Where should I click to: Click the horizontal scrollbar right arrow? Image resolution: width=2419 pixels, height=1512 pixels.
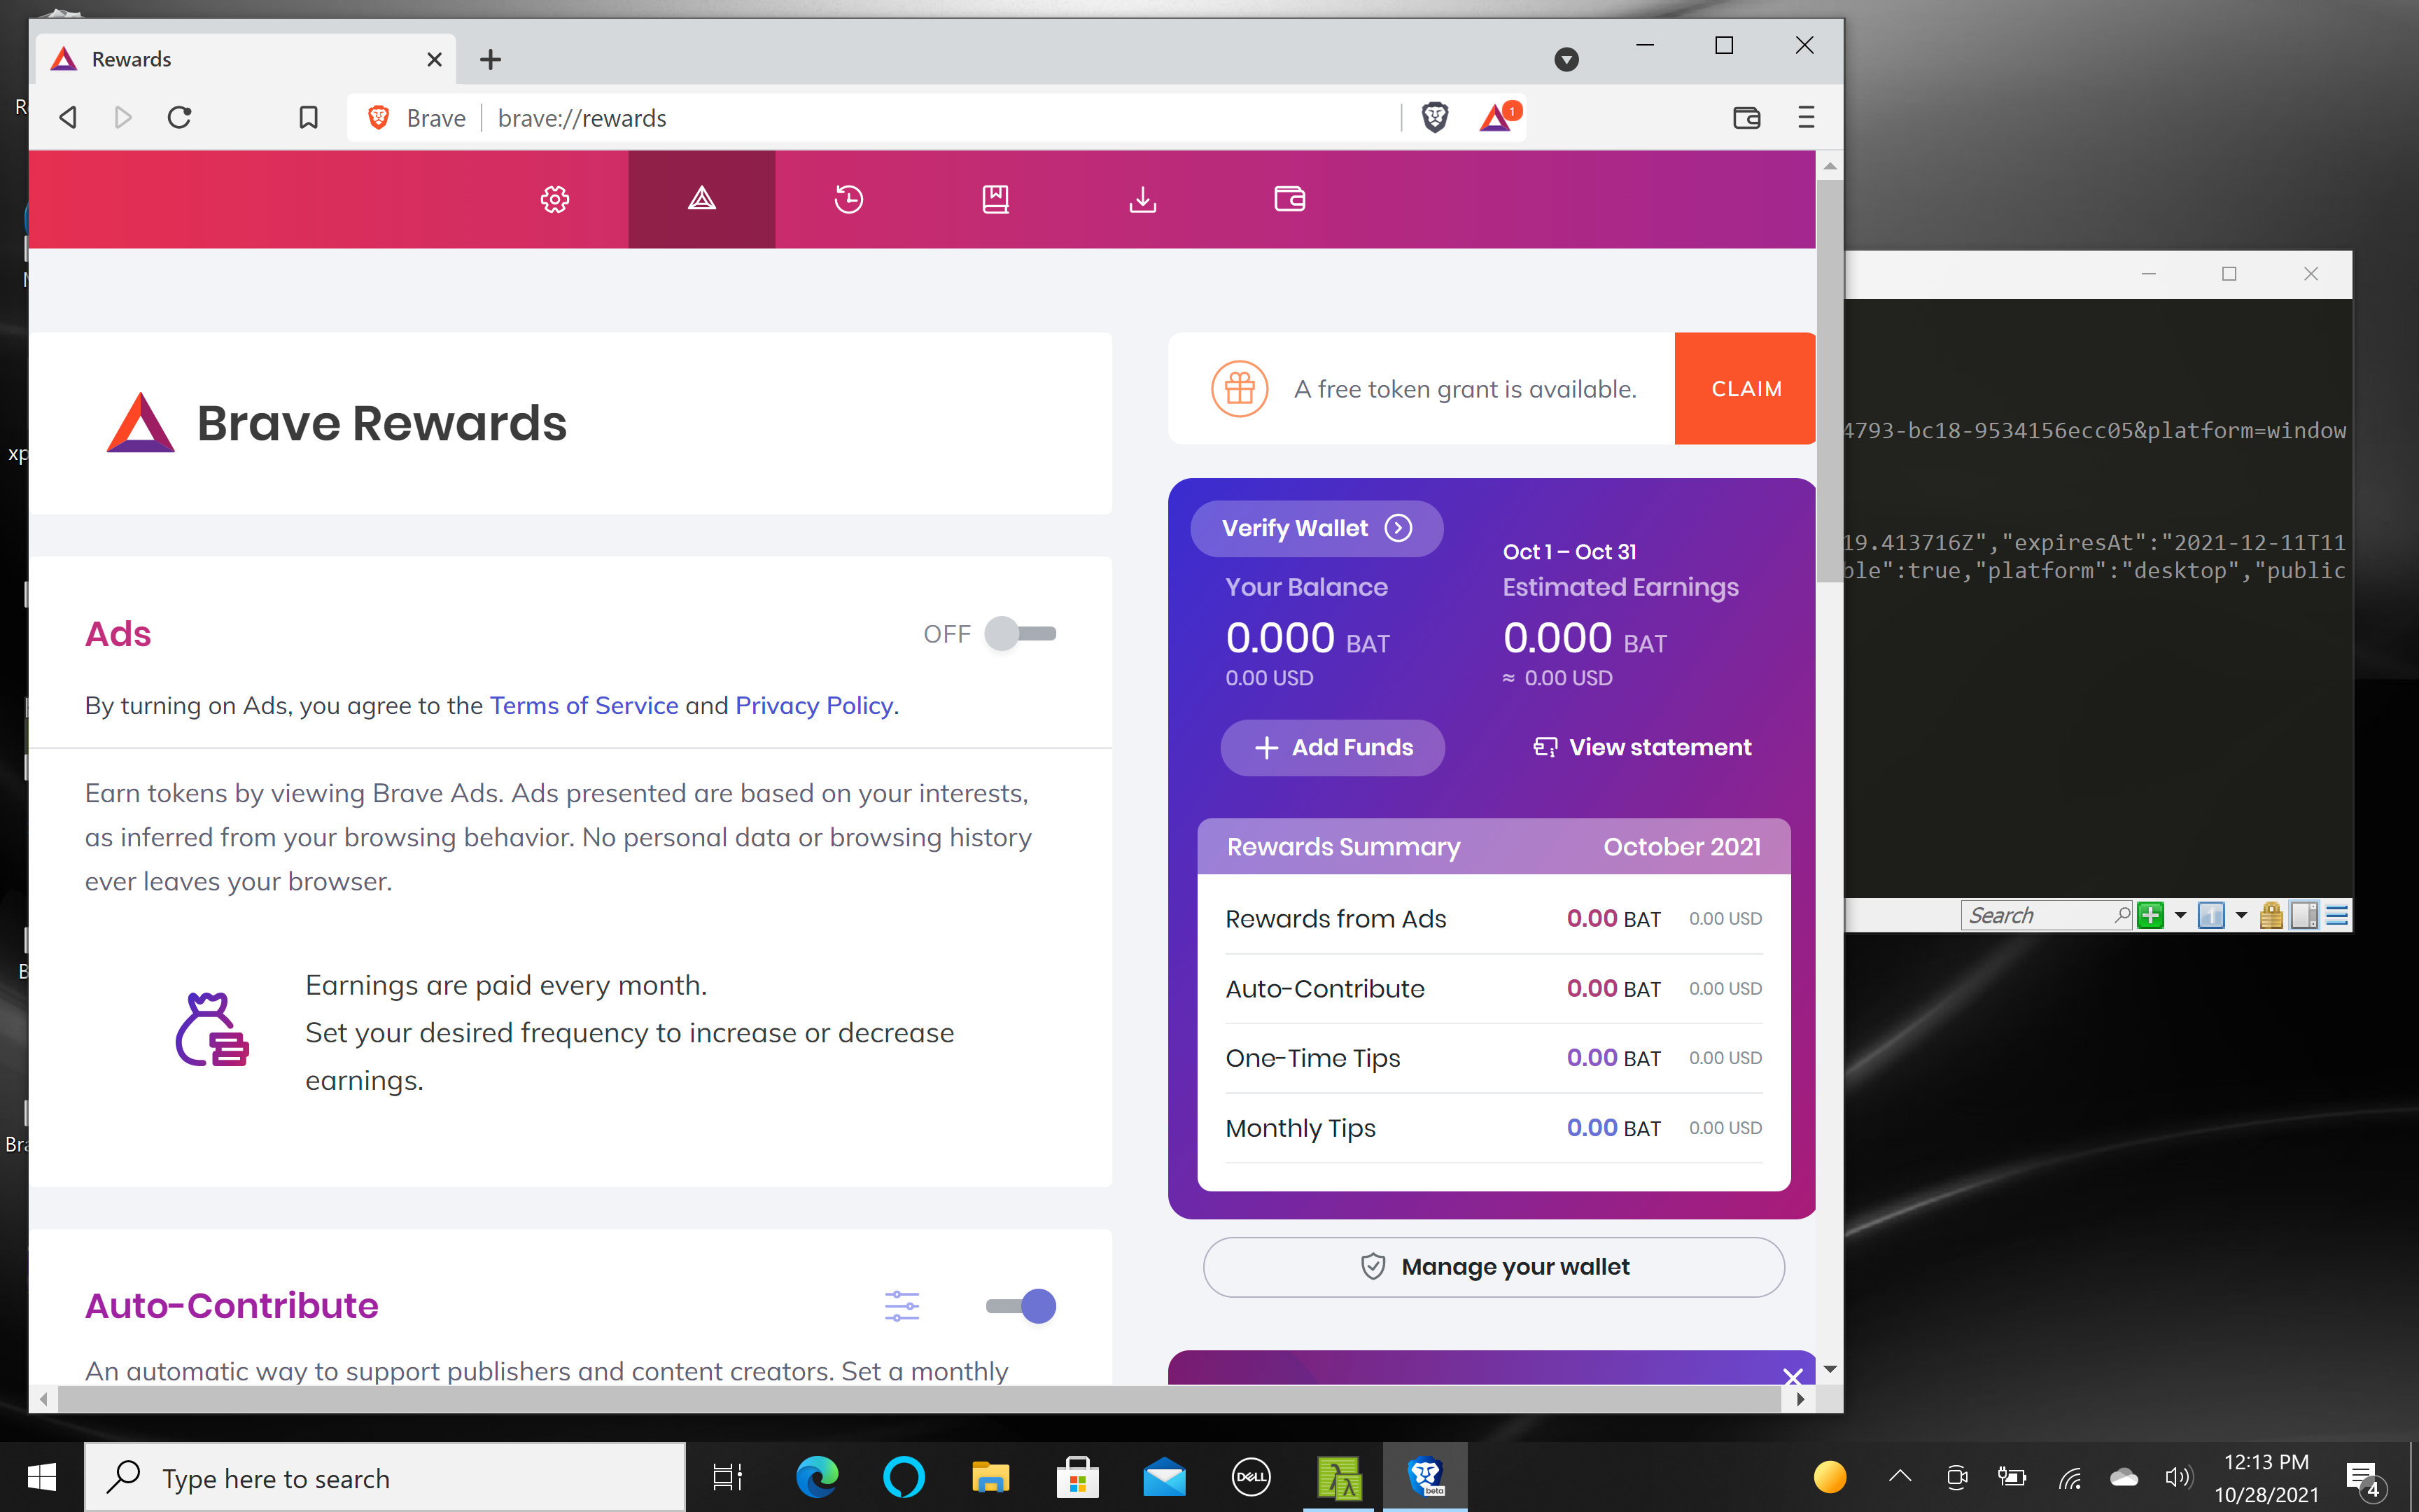tap(1800, 1399)
